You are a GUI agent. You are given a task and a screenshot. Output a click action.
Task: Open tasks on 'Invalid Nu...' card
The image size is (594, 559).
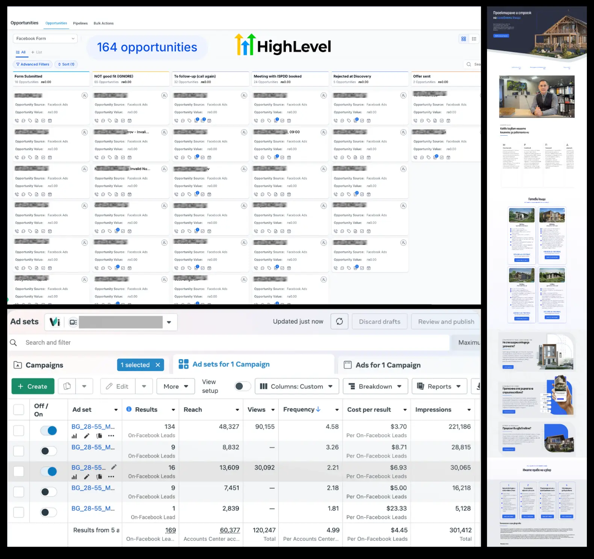tap(123, 195)
